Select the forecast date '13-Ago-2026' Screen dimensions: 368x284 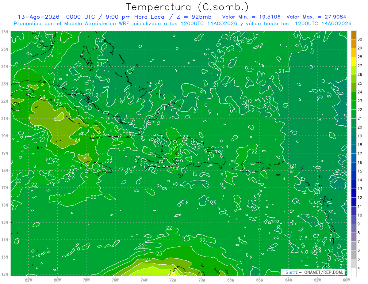click(39, 17)
